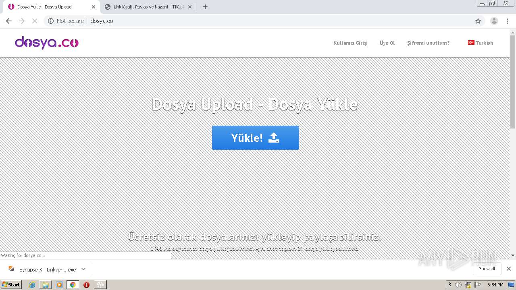
Task: Switch to the Link Kısalt, Paylaş ve Kazan tab
Action: (x=148, y=7)
